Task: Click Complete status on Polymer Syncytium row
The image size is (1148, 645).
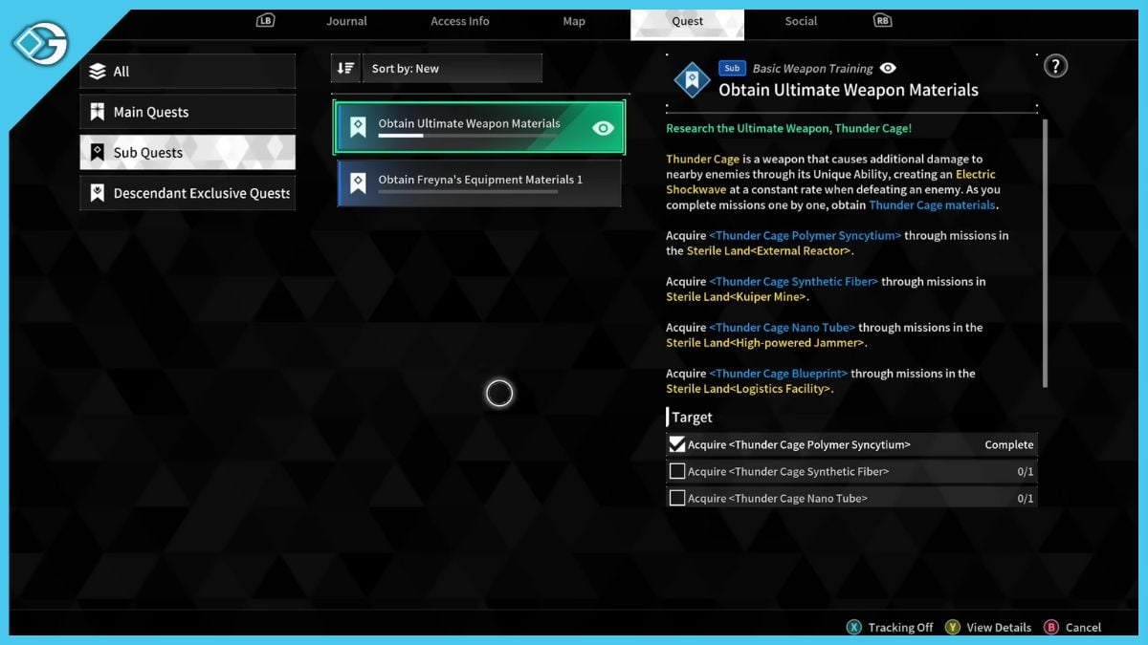Action: click(x=1009, y=444)
